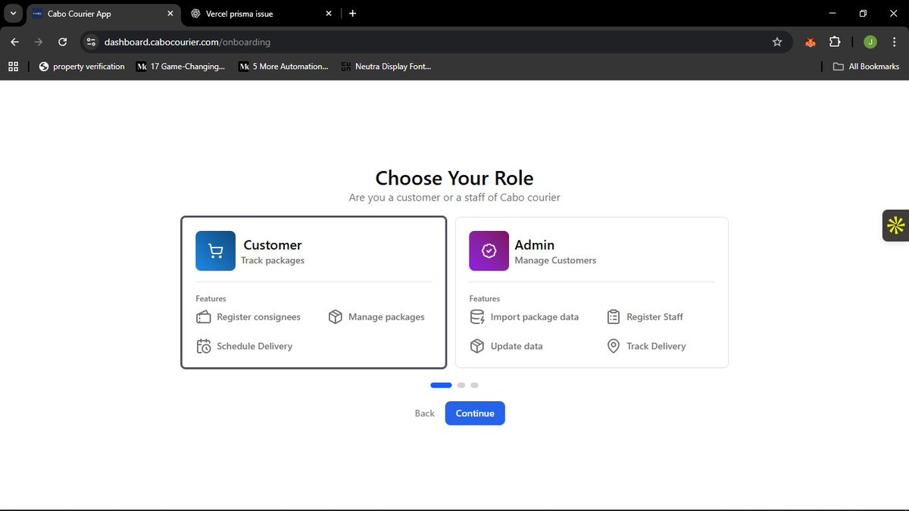Click the active first step indicator
This screenshot has height=511, width=909.
pos(441,385)
